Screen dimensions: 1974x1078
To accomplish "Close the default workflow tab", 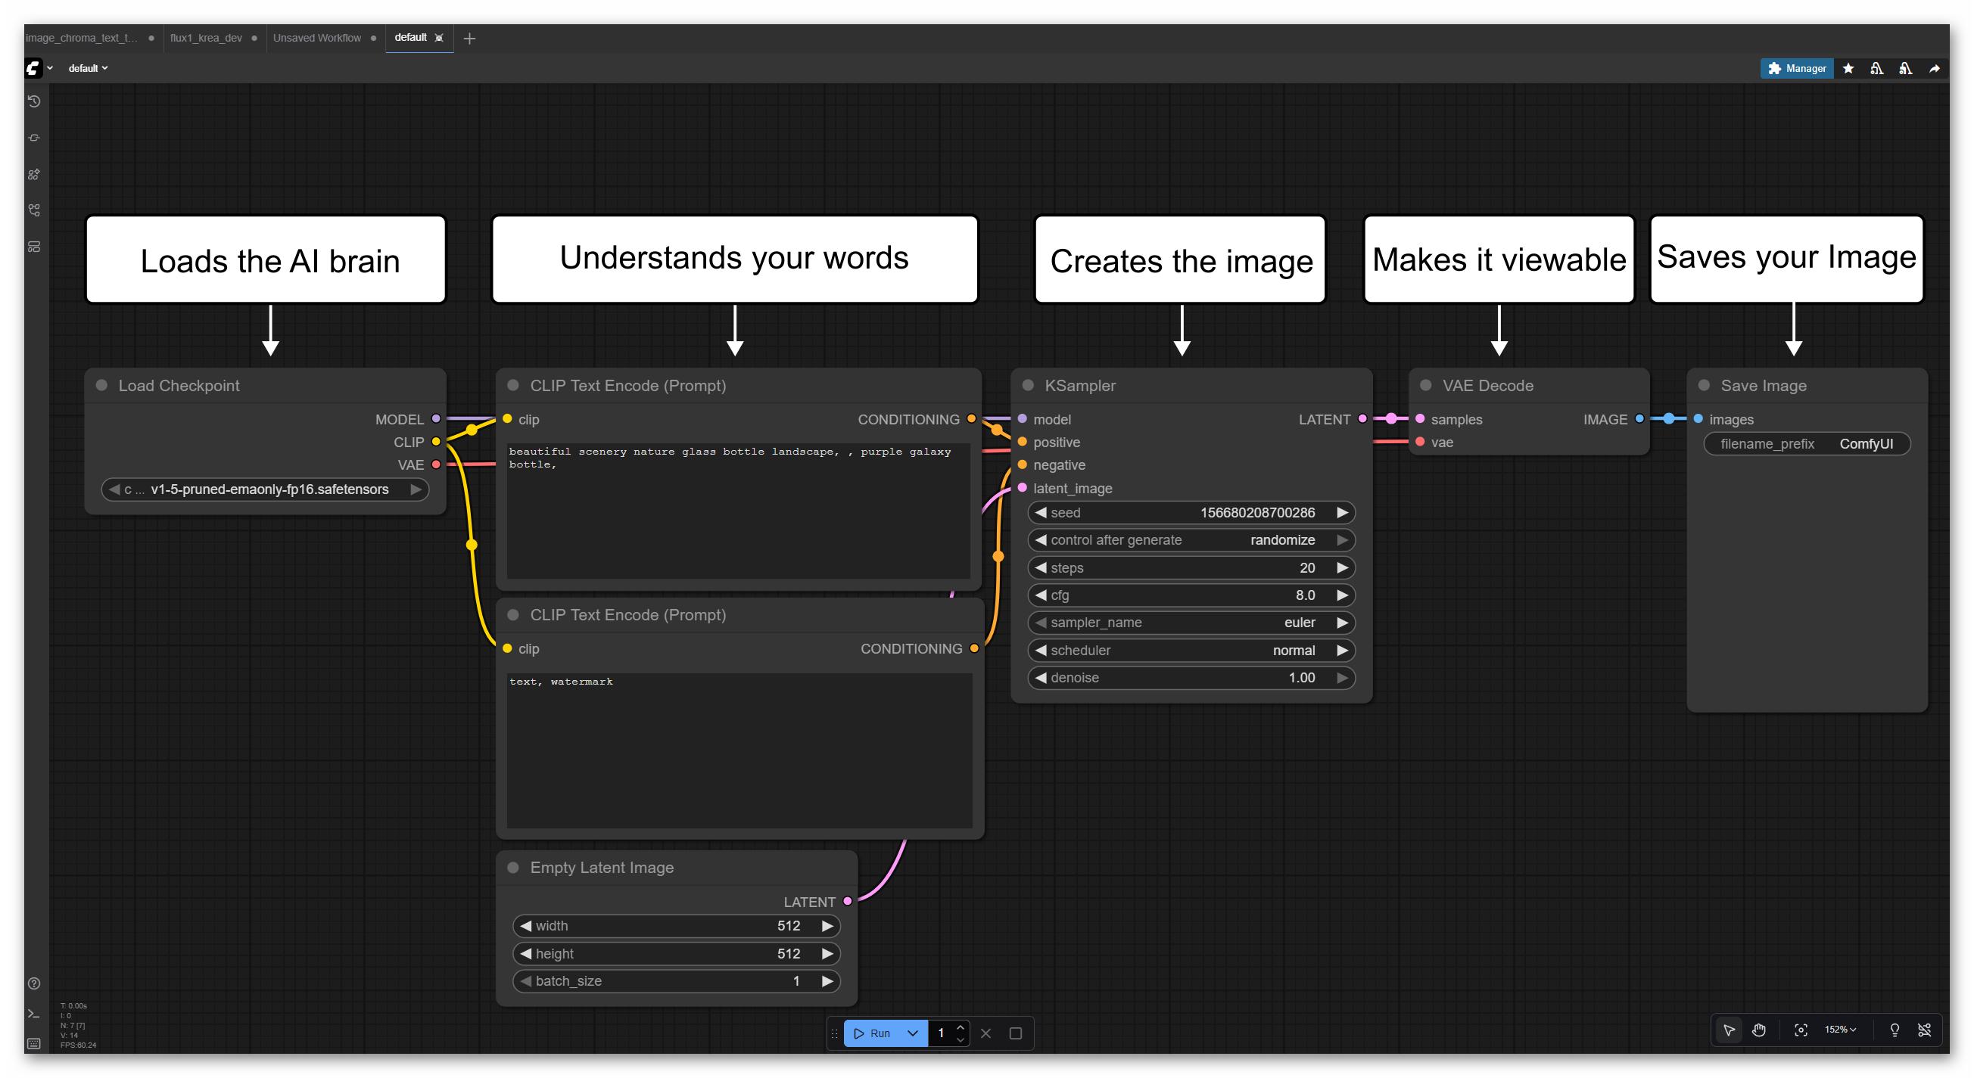I will (x=439, y=38).
